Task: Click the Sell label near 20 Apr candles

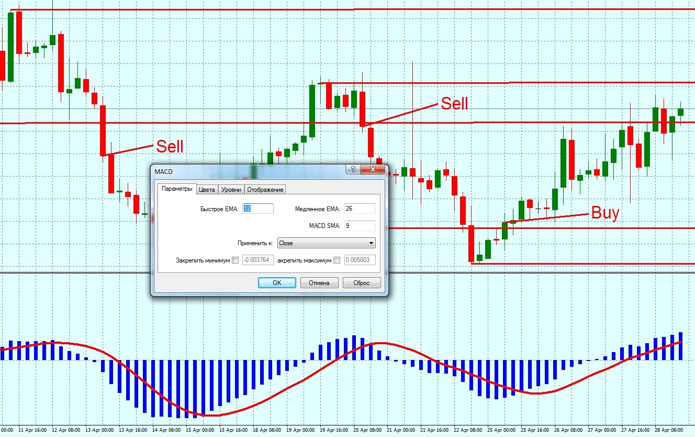Action: pos(454,104)
